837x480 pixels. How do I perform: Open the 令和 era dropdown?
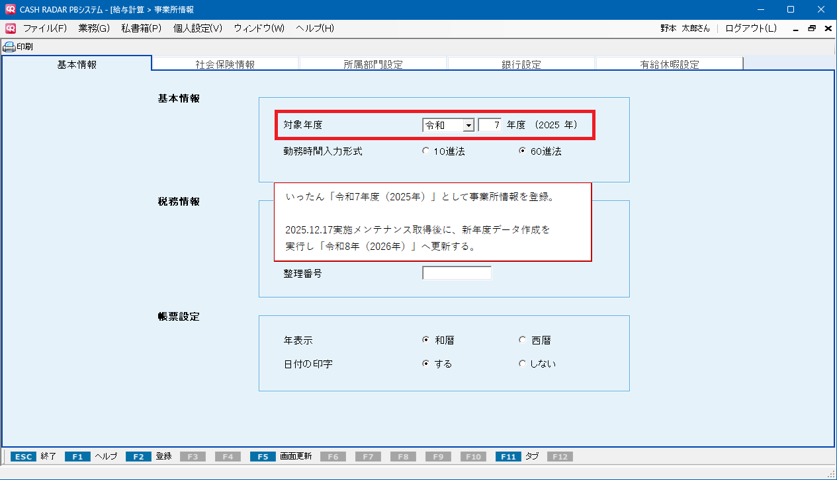tap(468, 125)
